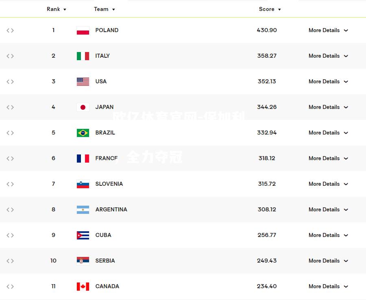The image size is (366, 300).
Task: Click Italy's score value 358.27
Action: click(x=267, y=56)
